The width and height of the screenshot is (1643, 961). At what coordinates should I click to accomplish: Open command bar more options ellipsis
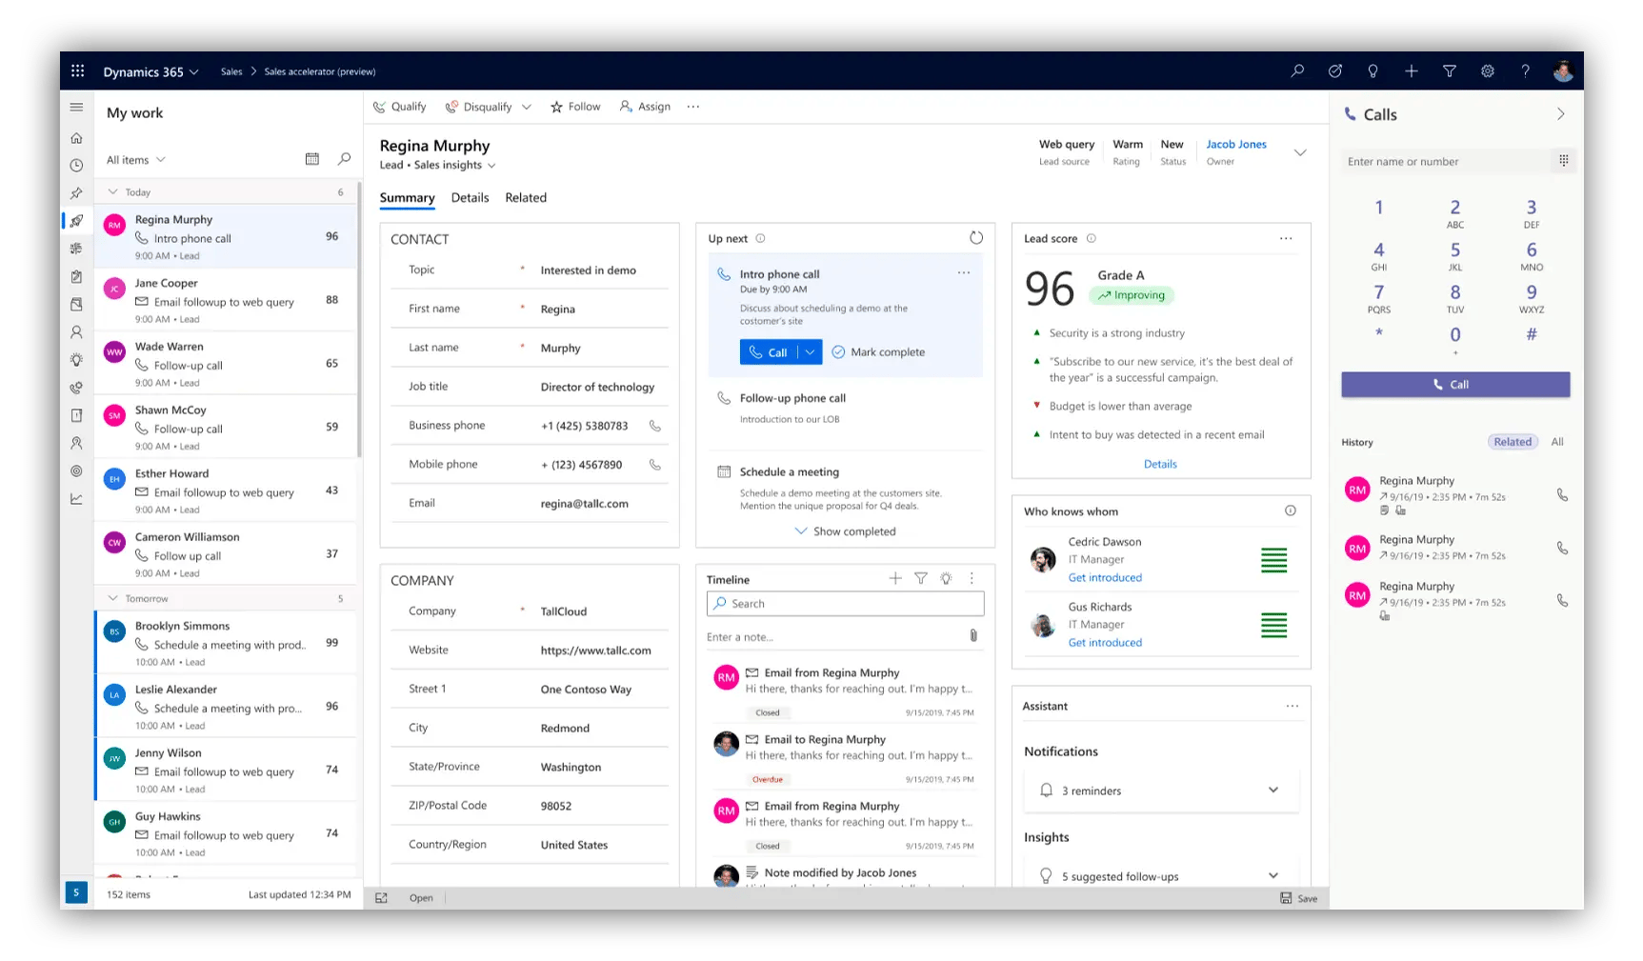tap(692, 107)
